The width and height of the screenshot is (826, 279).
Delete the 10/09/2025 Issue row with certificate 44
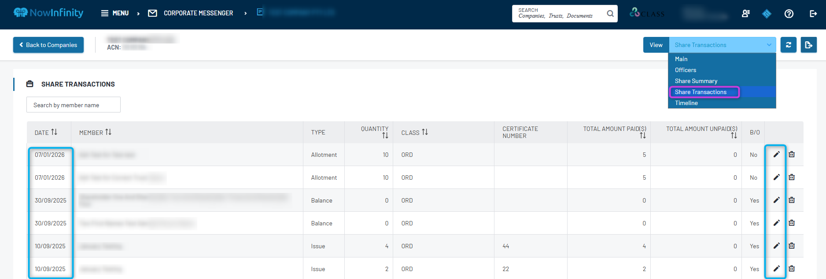point(792,246)
